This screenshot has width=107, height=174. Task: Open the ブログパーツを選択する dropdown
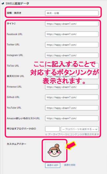pyautogui.click(x=80, y=129)
